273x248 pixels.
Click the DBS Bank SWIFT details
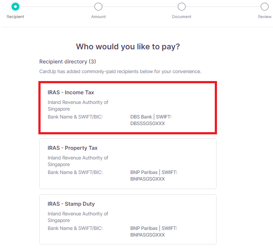(150, 120)
